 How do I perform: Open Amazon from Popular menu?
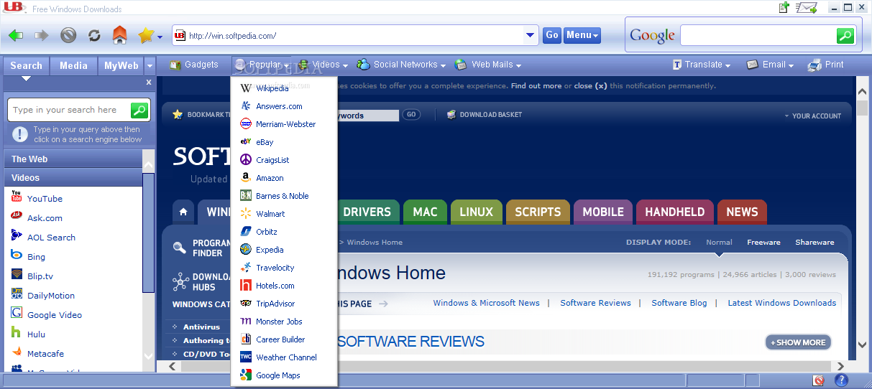[x=284, y=178]
